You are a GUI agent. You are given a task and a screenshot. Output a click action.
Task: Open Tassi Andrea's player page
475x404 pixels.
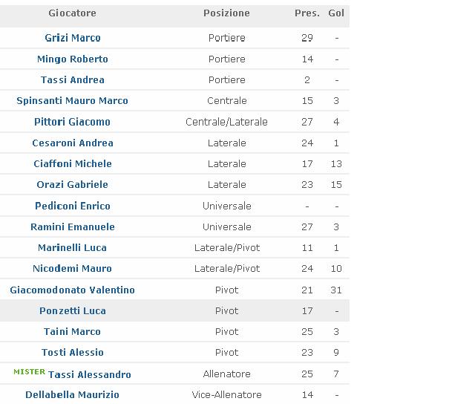pyautogui.click(x=73, y=79)
